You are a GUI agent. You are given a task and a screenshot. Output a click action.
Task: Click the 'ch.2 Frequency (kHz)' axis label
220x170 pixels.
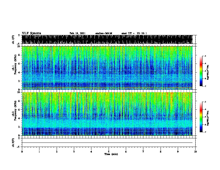[14, 111]
